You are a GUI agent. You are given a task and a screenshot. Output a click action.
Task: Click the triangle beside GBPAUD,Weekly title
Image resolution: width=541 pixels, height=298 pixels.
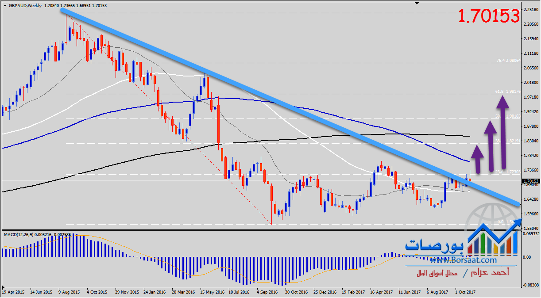(5, 6)
